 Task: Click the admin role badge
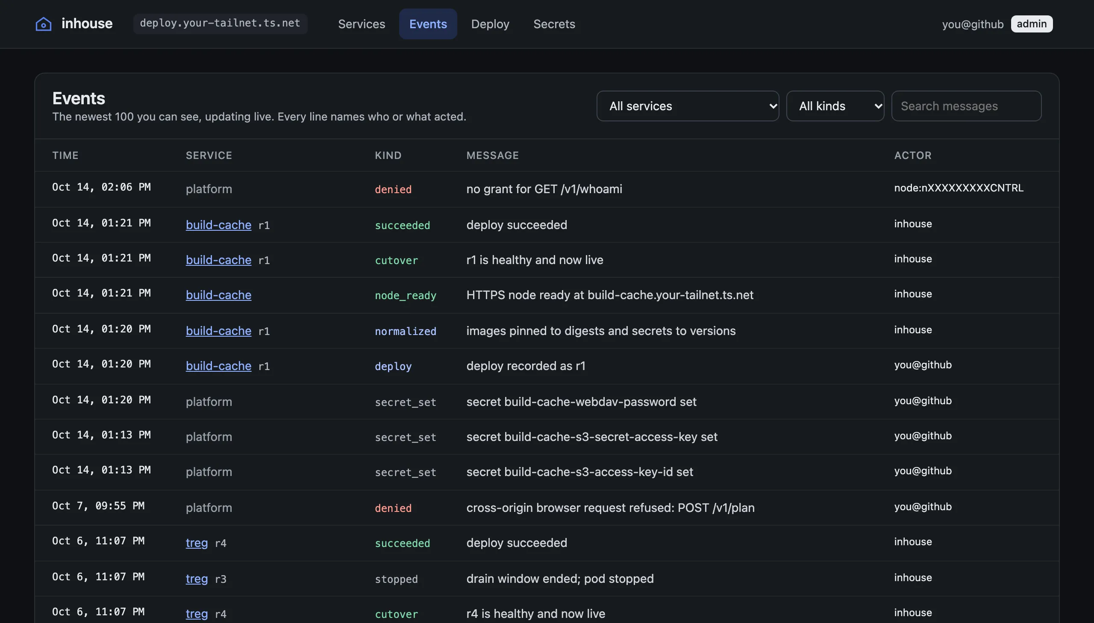point(1032,24)
